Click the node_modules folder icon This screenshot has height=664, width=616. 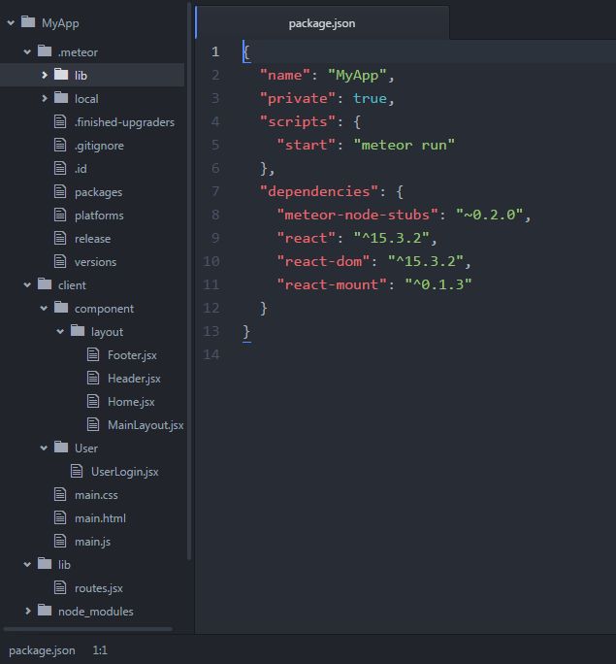point(45,610)
